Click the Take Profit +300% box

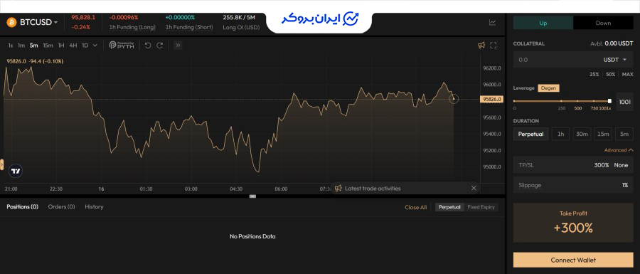click(x=573, y=223)
